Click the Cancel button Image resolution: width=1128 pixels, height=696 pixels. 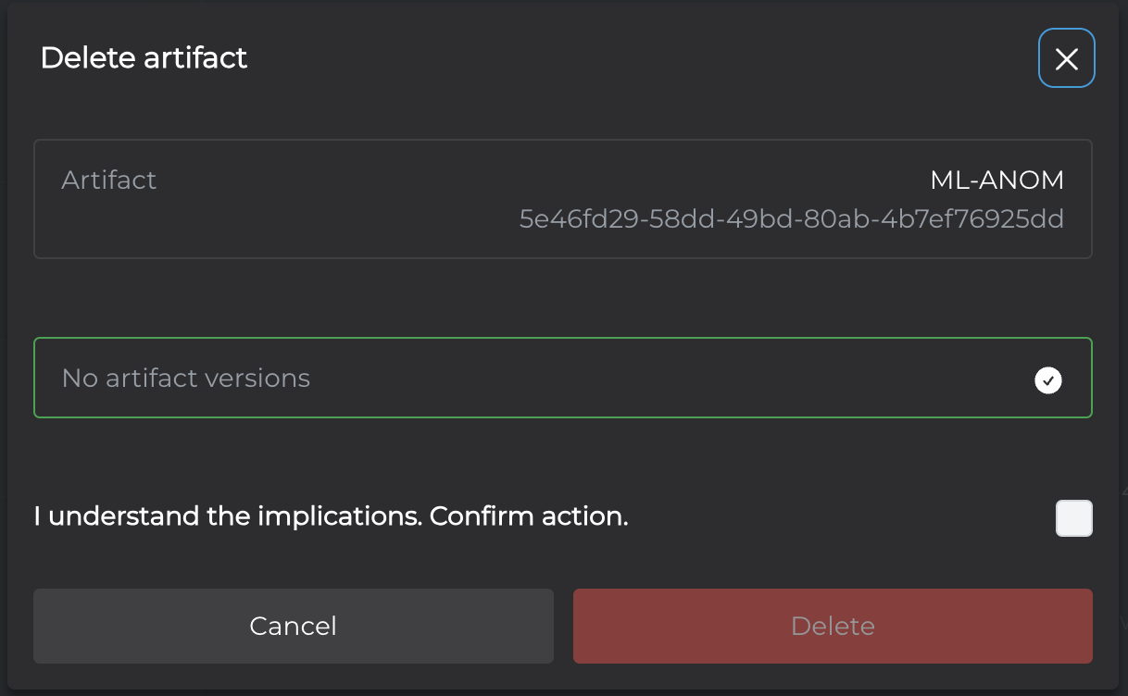point(294,627)
